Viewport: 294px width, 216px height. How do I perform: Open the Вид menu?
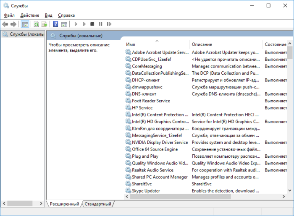tap(48, 16)
